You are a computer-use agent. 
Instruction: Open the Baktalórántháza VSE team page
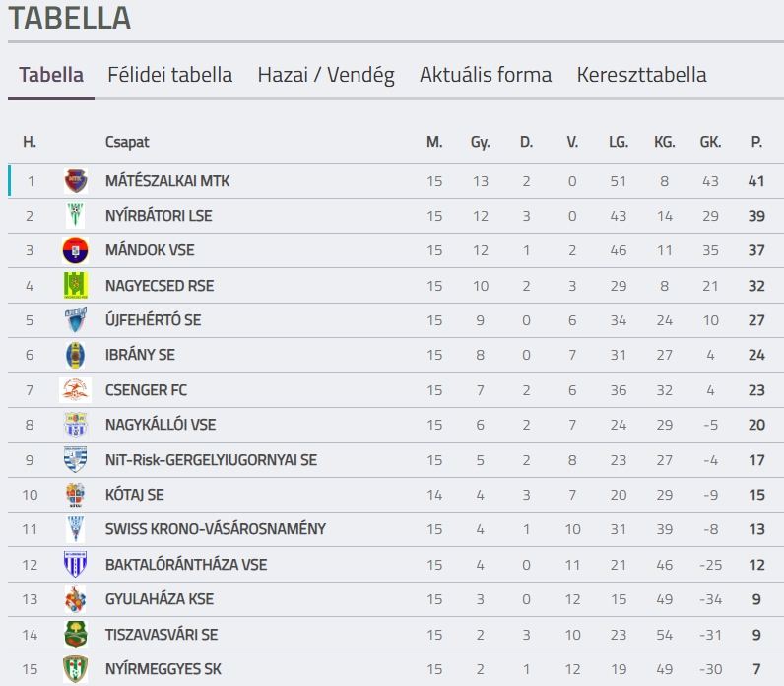point(186,565)
